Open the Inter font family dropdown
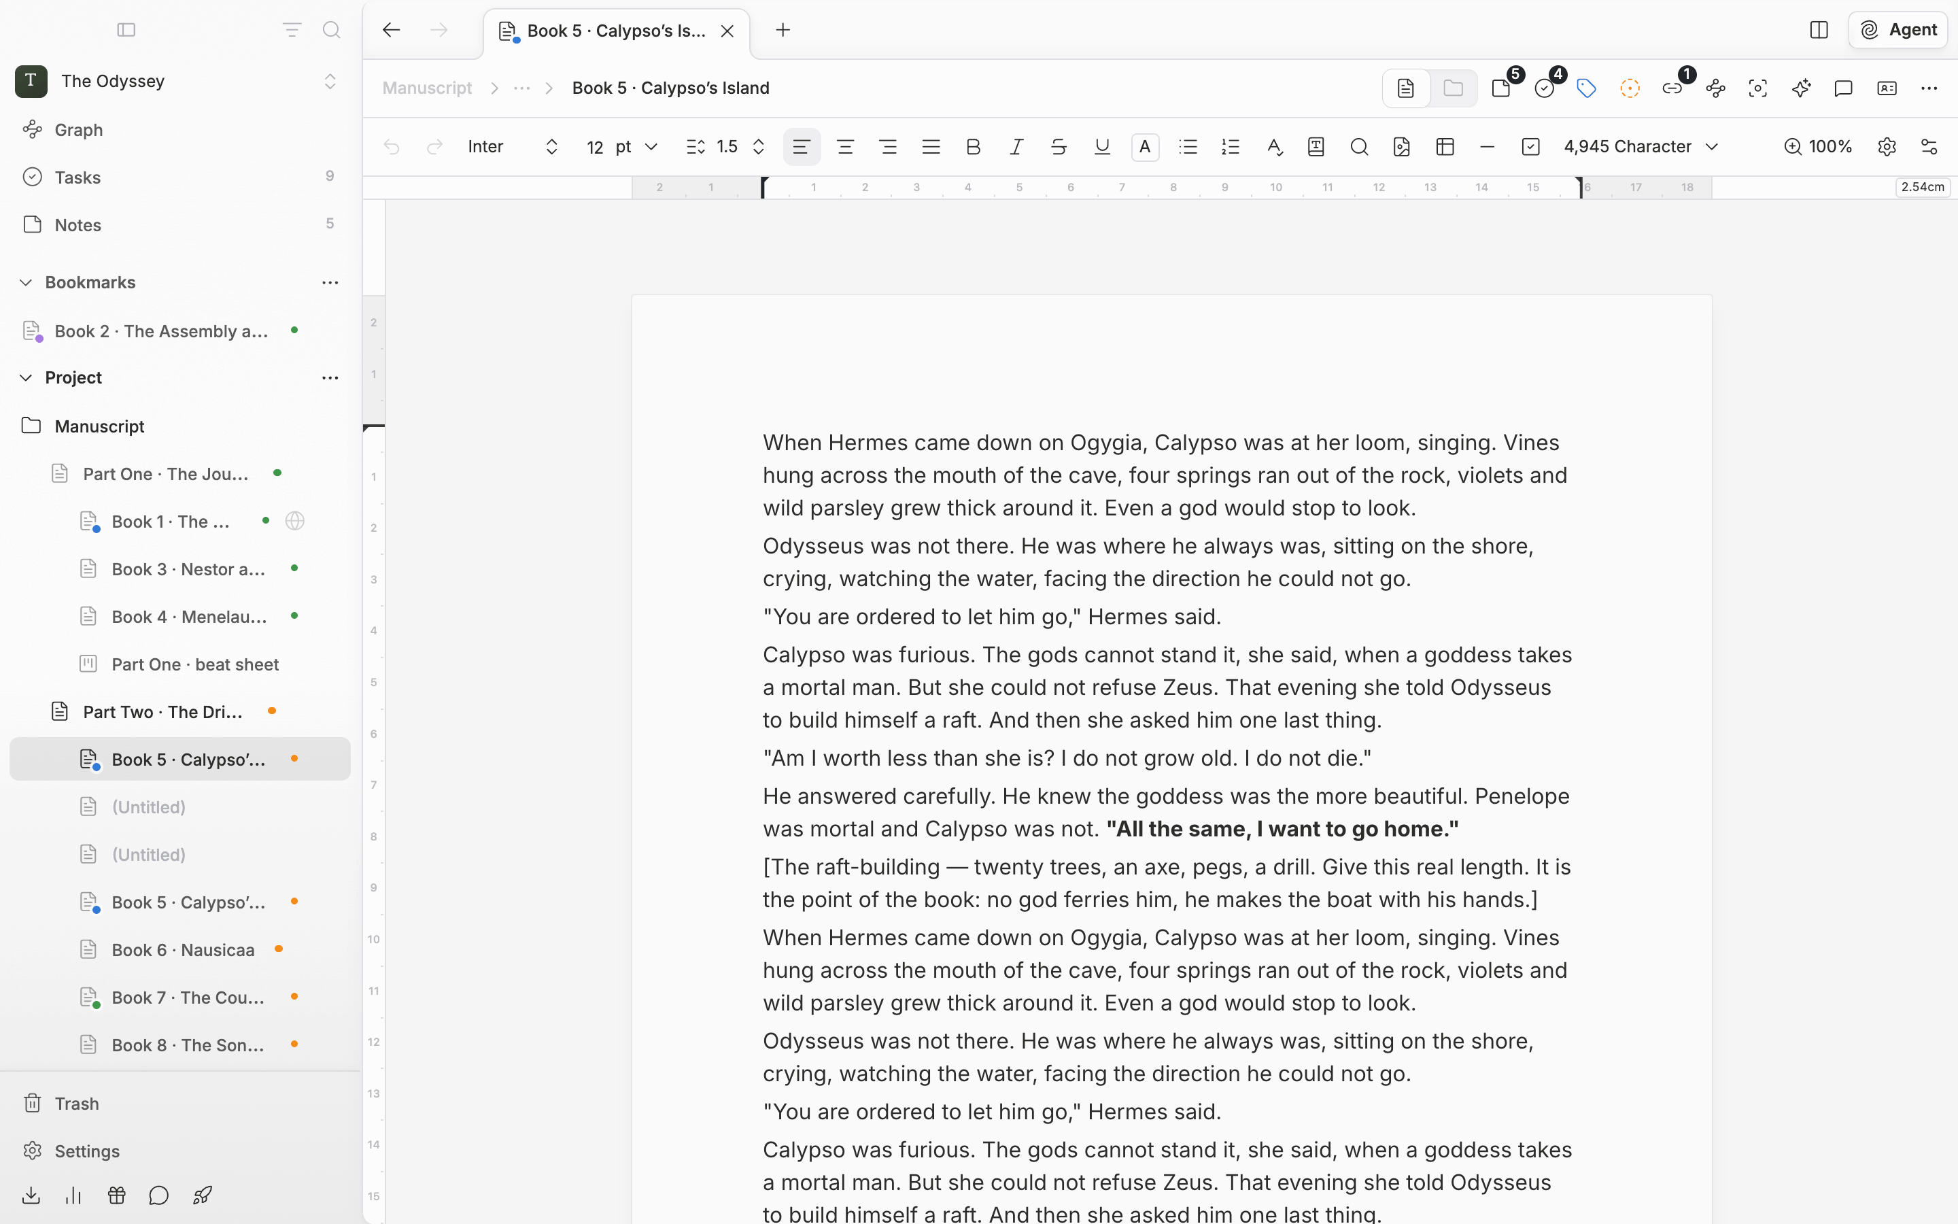The image size is (1958, 1224). click(514, 146)
